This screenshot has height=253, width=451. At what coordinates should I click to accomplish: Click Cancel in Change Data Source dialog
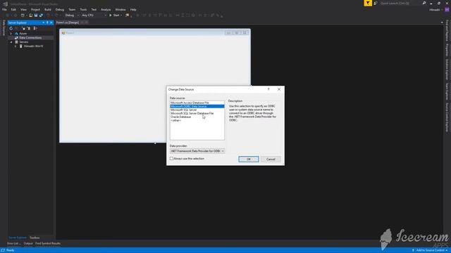271,160
